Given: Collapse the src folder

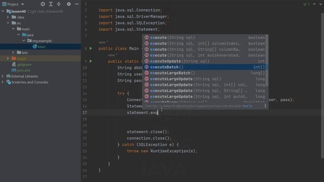Looking at the screenshot, I should click(8, 23).
